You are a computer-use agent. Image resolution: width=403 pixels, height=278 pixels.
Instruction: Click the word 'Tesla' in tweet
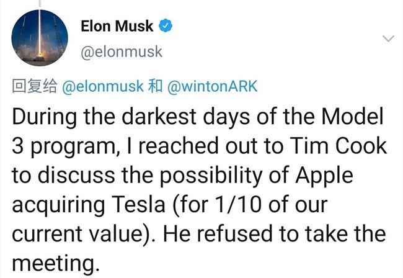(138, 205)
